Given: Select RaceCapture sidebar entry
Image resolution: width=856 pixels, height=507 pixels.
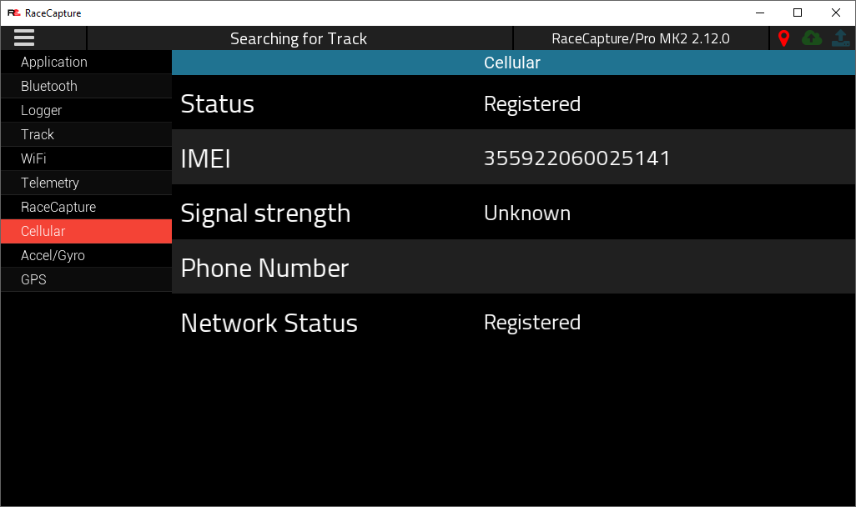Looking at the screenshot, I should [x=86, y=207].
